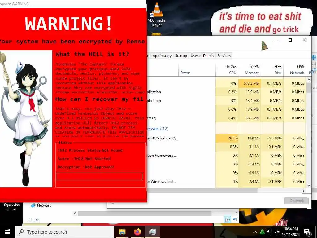Click the Captain Murasa character image
Screen dimensions: 317x238
tap(26, 119)
